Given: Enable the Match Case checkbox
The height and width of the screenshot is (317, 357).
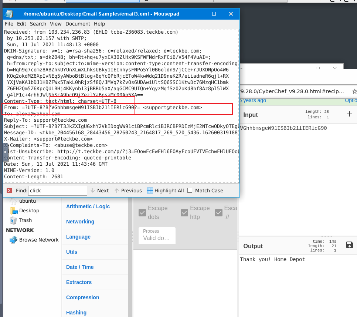Looking at the screenshot, I should click(190, 190).
